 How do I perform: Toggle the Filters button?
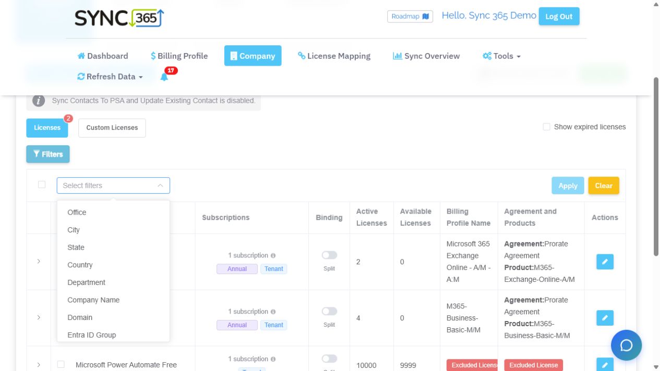48,154
